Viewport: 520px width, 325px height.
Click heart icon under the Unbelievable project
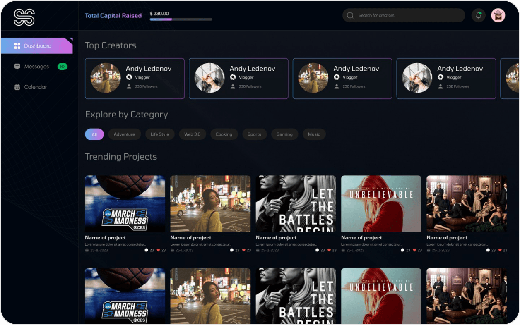414,250
